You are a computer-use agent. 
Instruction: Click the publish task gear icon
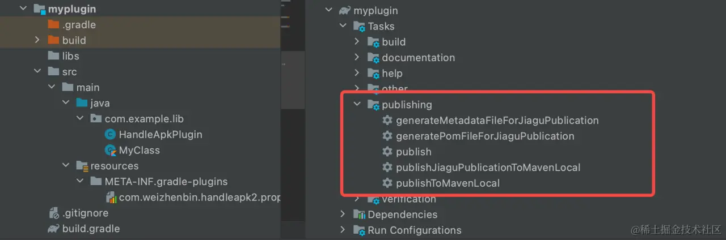click(387, 152)
